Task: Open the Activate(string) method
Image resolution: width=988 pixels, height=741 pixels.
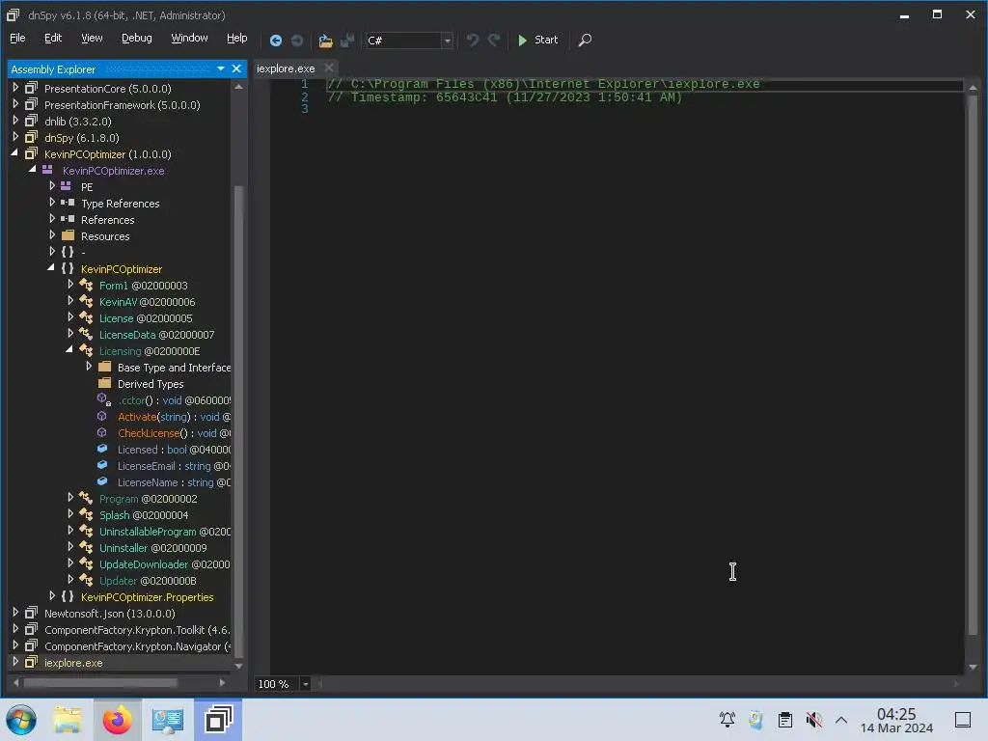Action: 174,417
